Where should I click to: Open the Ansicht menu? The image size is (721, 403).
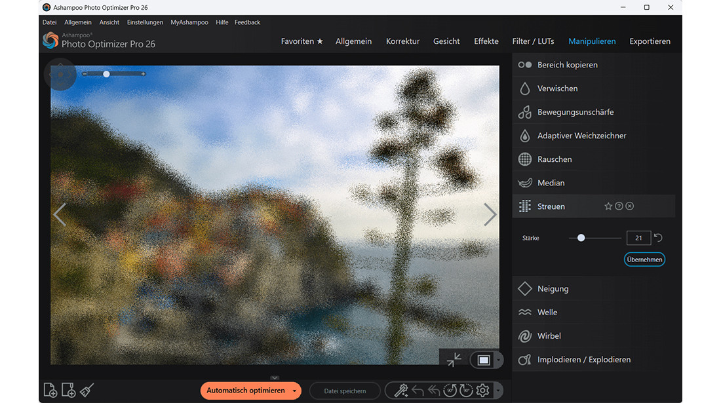tap(109, 22)
